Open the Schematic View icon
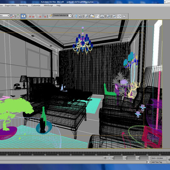Image resolution: width=170 pixels, height=170 pixels. tap(102, 16)
